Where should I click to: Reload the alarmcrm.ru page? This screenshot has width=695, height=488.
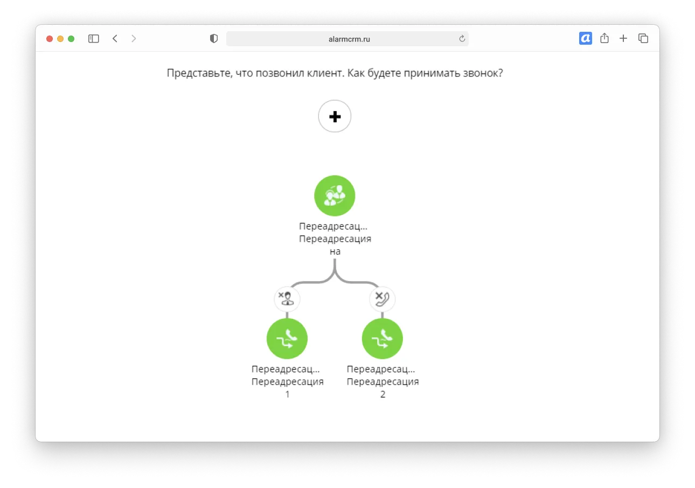click(462, 39)
